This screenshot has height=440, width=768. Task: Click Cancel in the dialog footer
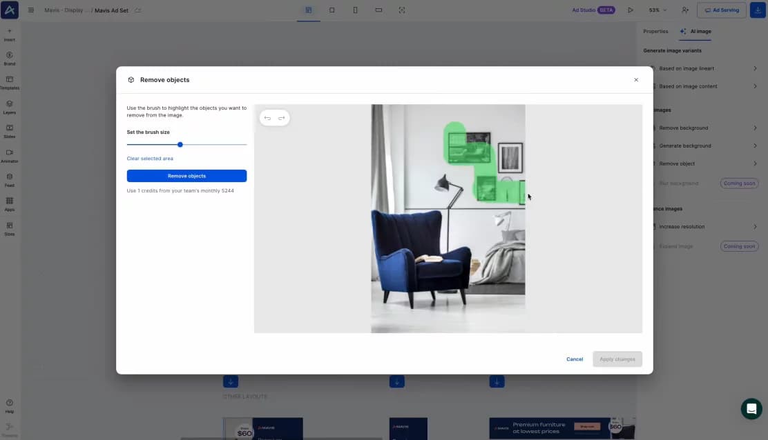(x=575, y=359)
